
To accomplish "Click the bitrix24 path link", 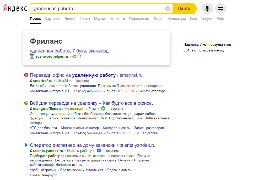I will [x=62, y=81].
